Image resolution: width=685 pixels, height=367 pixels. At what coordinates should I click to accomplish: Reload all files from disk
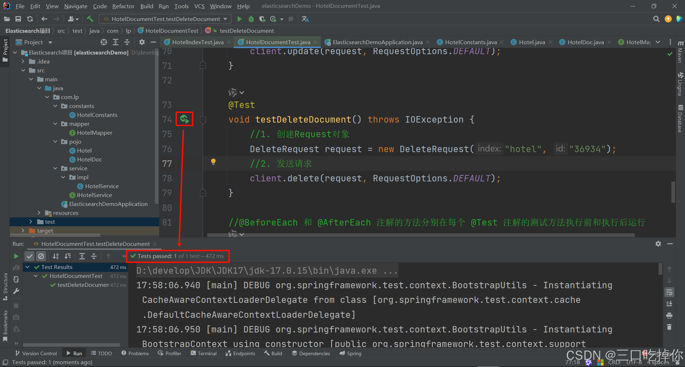(30, 19)
